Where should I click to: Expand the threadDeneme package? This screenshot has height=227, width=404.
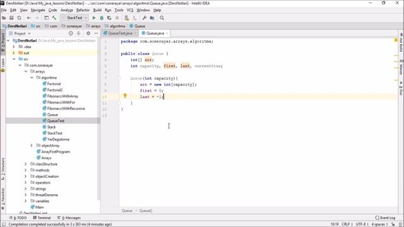(x=25, y=195)
